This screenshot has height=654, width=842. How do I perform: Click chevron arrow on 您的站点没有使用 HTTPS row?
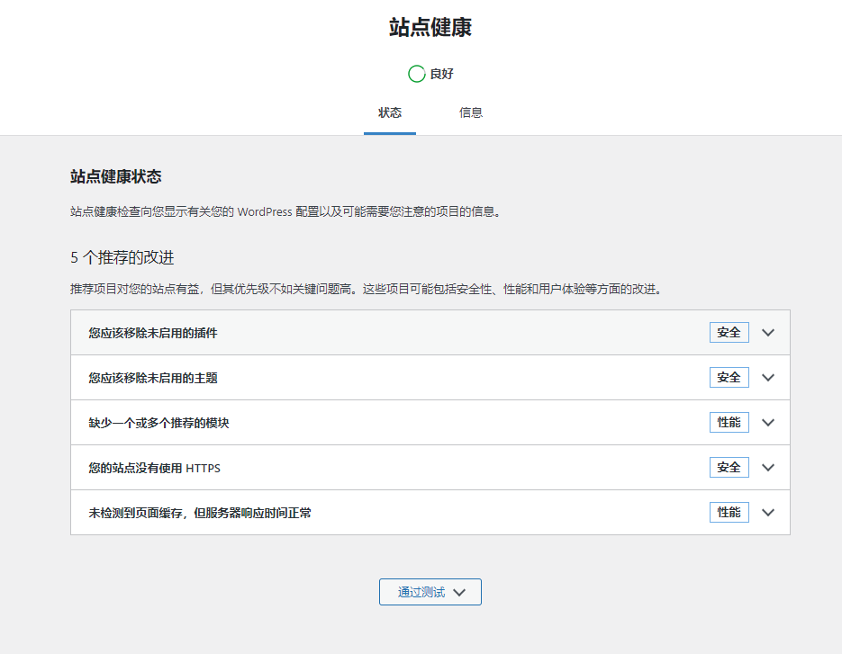pos(768,468)
